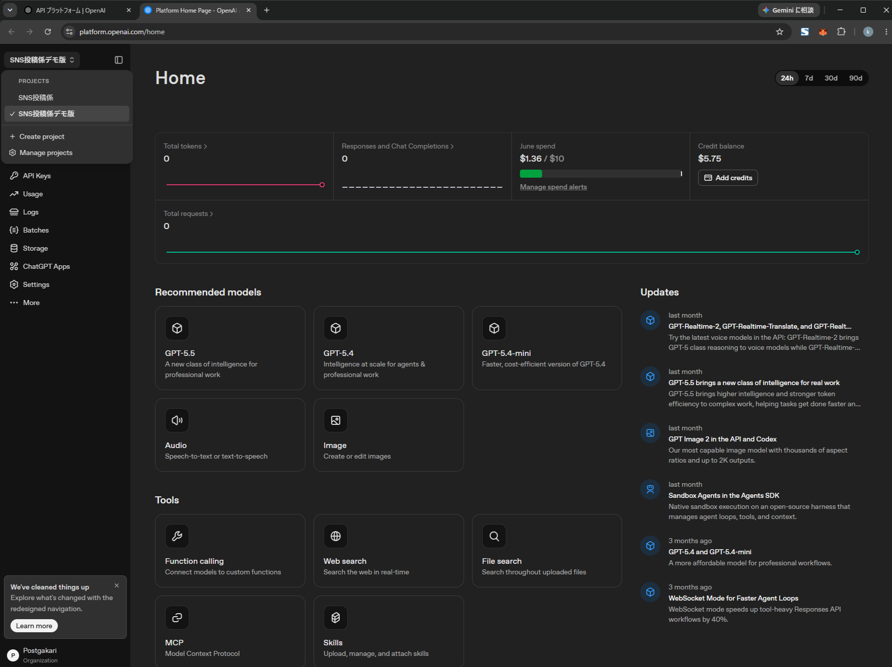
Task: Open the browser tab search dropdown
Action: coord(10,10)
